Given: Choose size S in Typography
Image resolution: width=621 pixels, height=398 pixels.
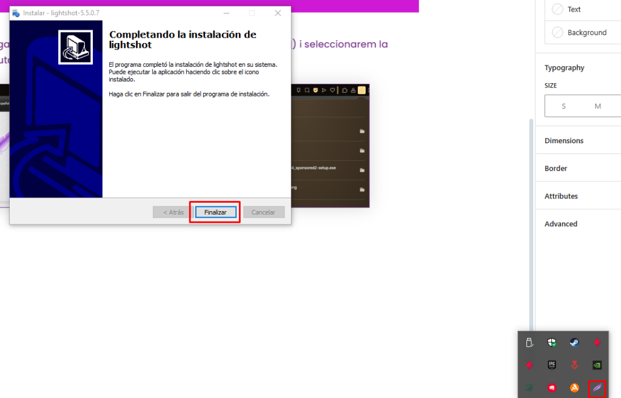Looking at the screenshot, I should pyautogui.click(x=563, y=106).
